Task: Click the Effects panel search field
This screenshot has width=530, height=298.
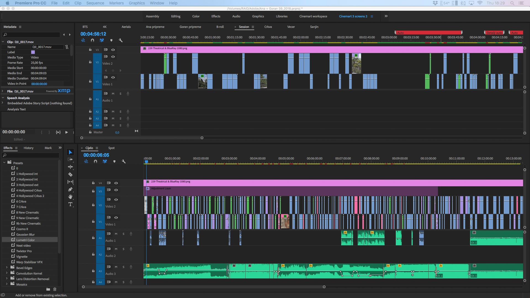Action: pyautogui.click(x=31, y=155)
